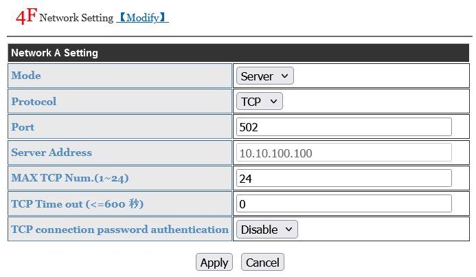This screenshot has width=476, height=277.
Task: Click the Network Setting title text
Action: pyautogui.click(x=76, y=19)
